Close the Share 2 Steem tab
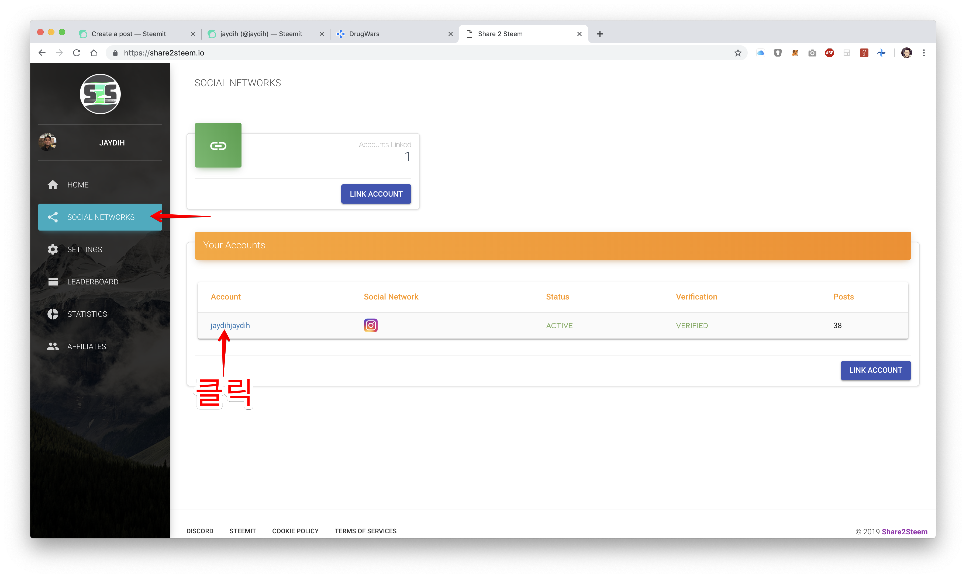 pyautogui.click(x=579, y=34)
